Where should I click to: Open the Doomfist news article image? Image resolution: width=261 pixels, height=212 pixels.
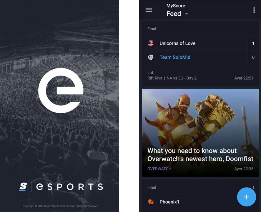200,133
